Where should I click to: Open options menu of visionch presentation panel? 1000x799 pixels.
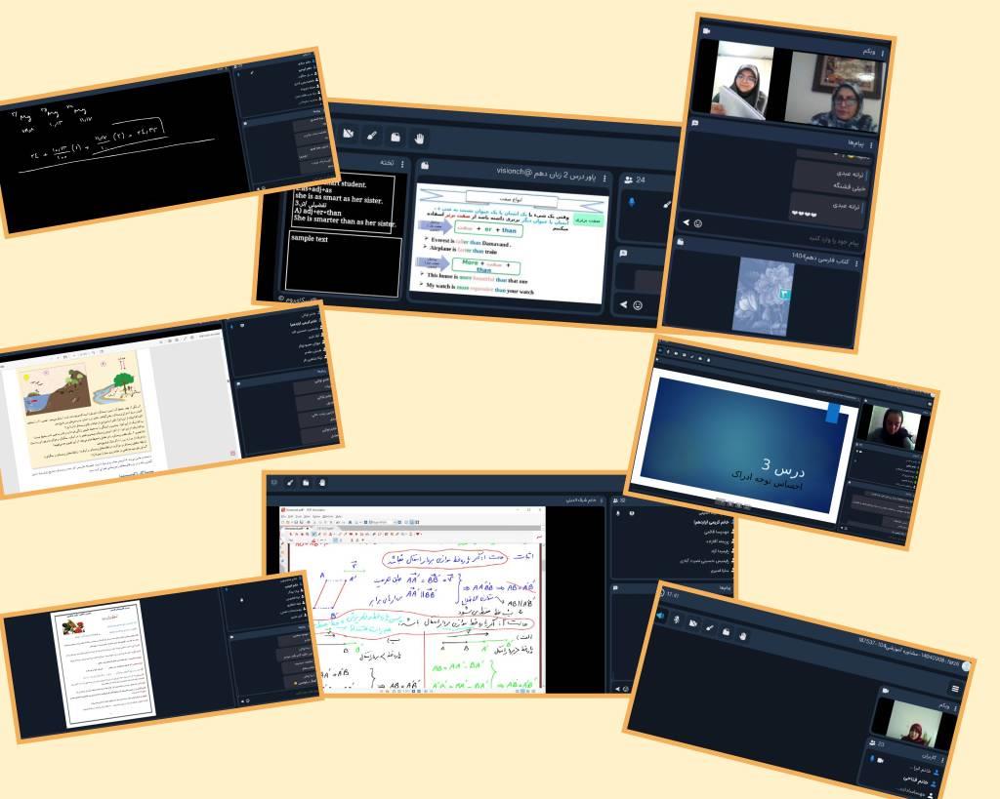[x=605, y=180]
